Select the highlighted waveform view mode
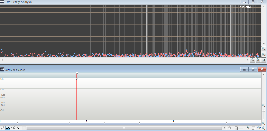 point(8,128)
